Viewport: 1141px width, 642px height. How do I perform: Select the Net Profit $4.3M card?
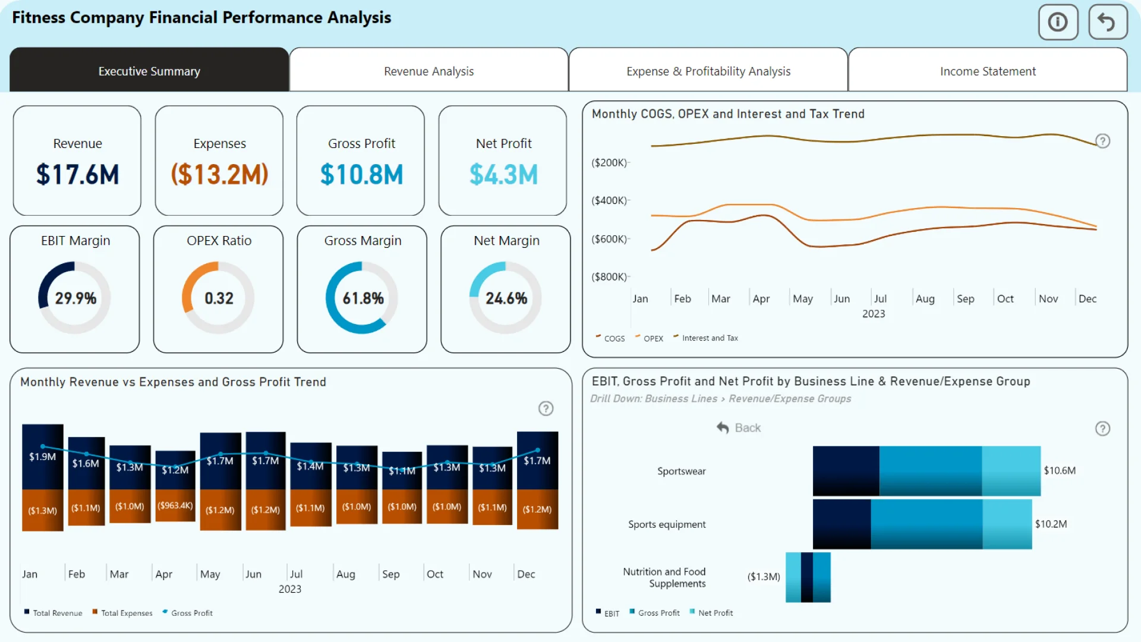tap(503, 160)
